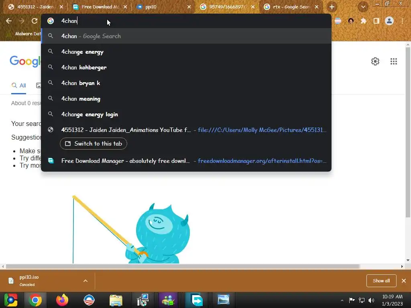
Task: Select the rtx - Google Search tab
Action: 291,7
